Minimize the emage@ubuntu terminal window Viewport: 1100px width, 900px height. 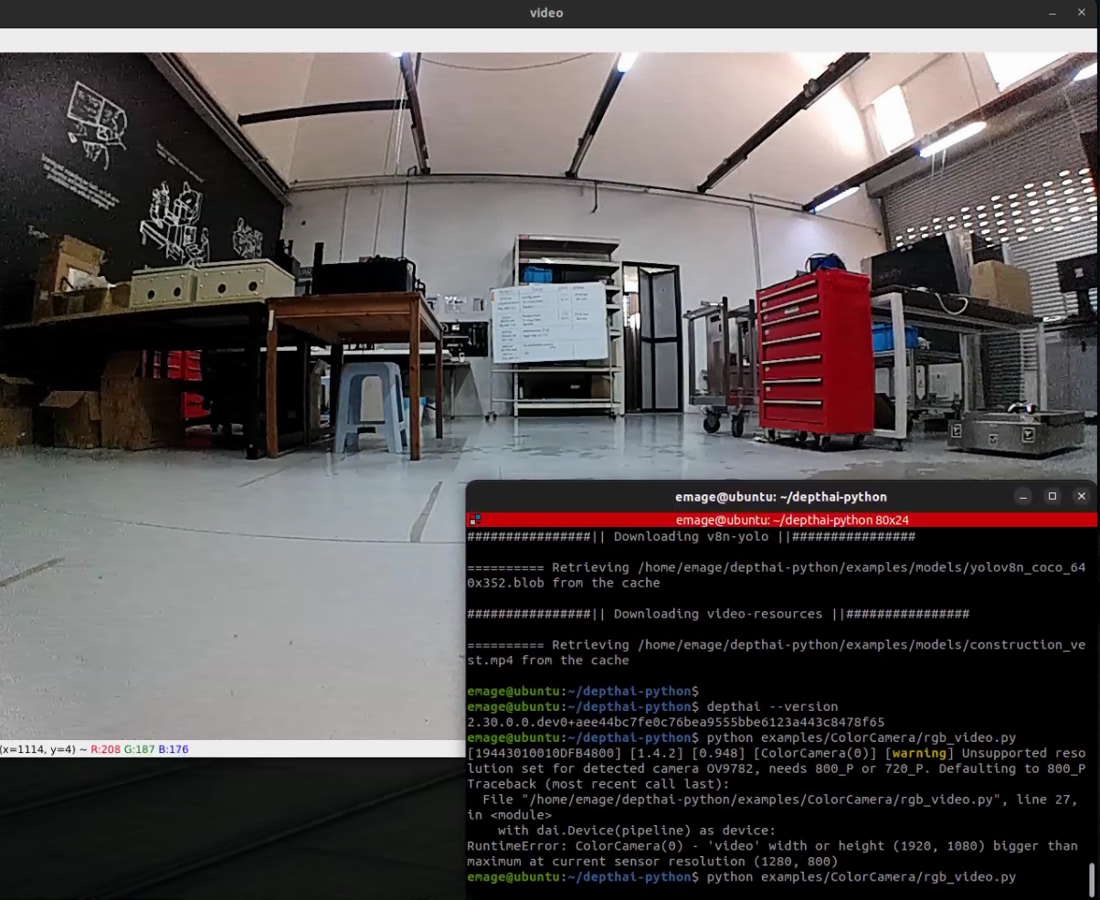click(1023, 496)
